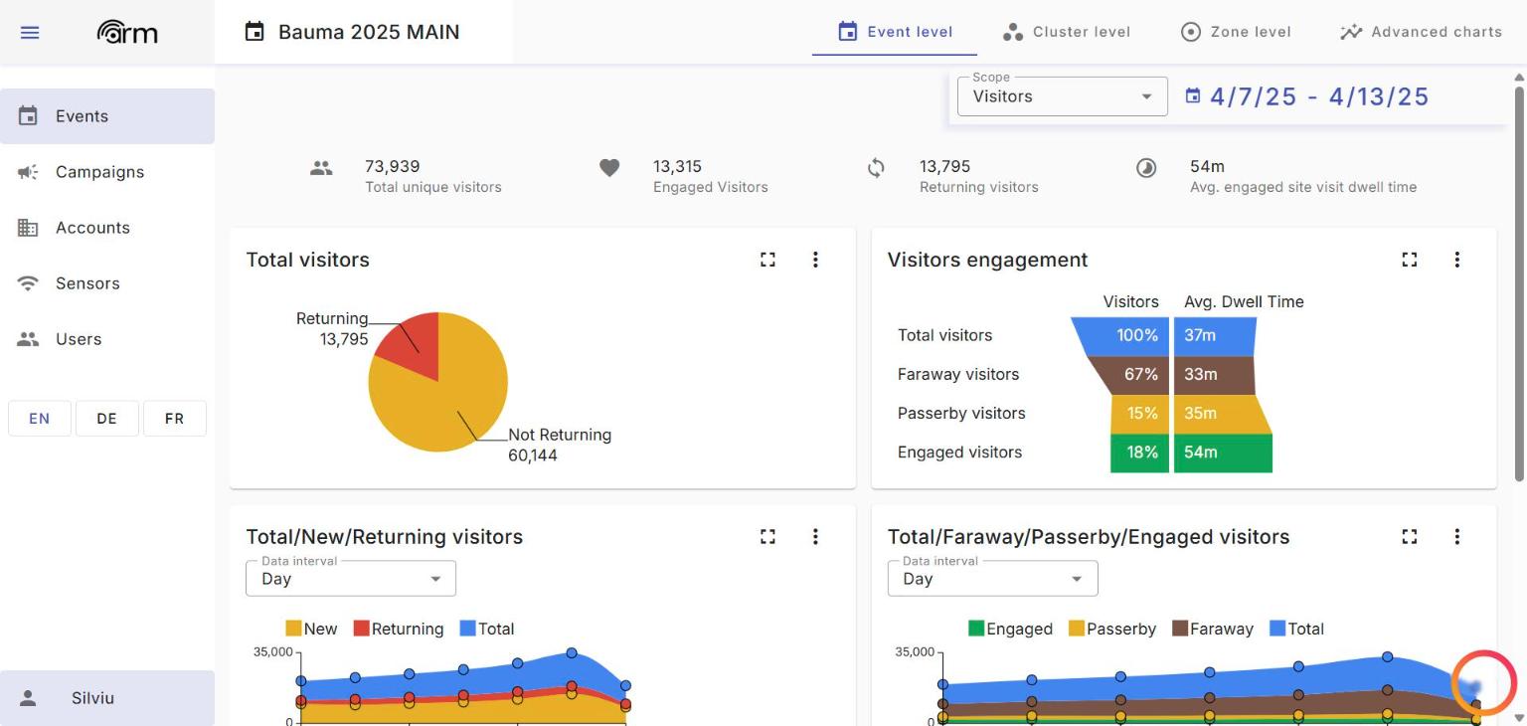The image size is (1527, 726).
Task: Expand Visitors engagement chart to fullscreen
Action: (1409, 260)
